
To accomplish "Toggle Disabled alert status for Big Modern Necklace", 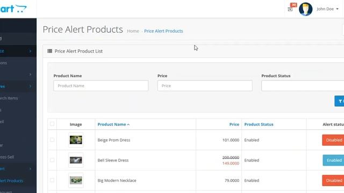I will pos(333,180).
